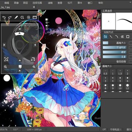Click the small circled play icon on the canvas
The height and width of the screenshot is (132, 132).
47,22
